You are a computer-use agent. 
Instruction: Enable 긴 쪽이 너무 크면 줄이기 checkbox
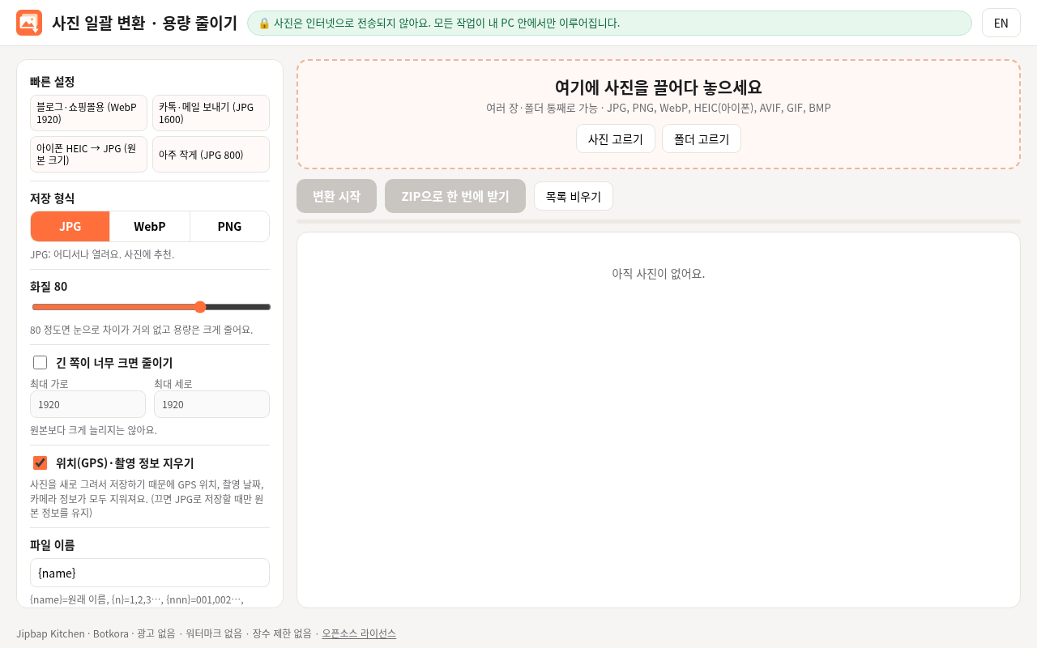[x=40, y=362]
